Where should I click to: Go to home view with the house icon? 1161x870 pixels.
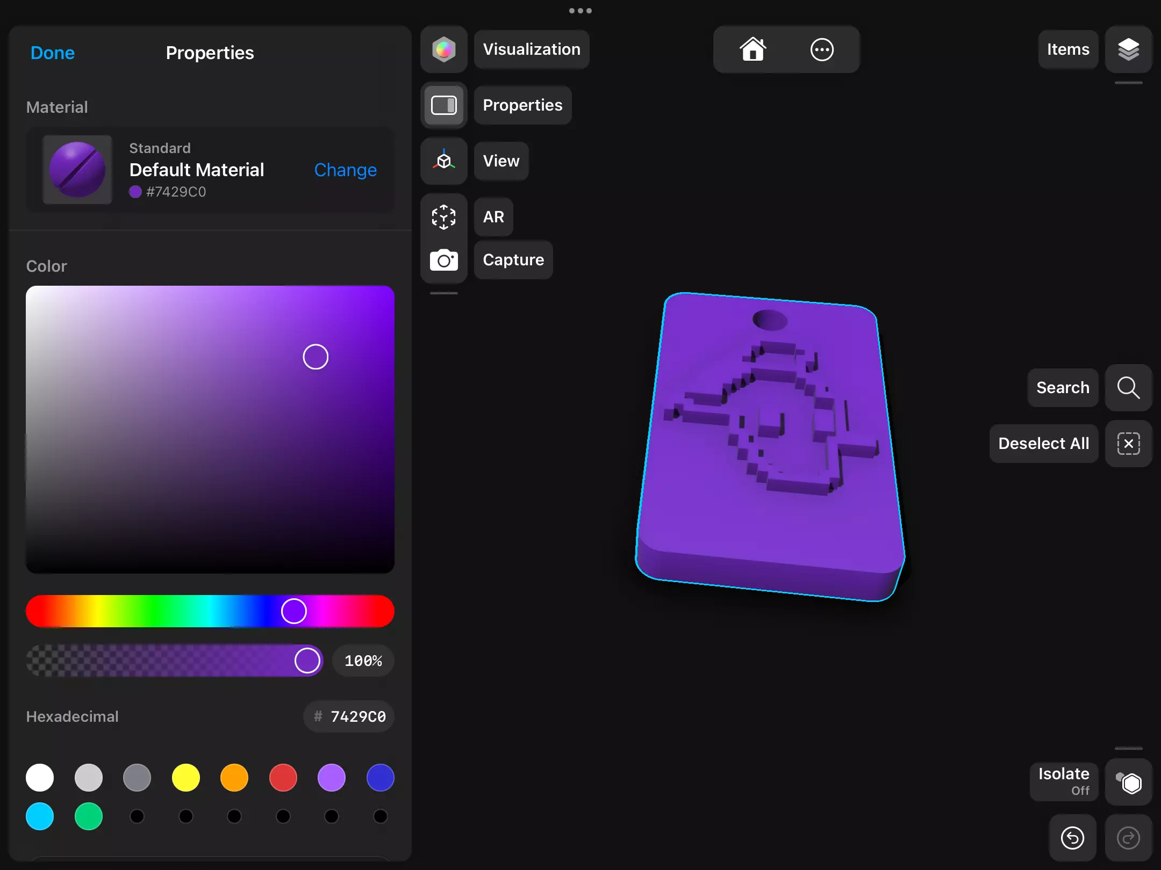click(x=752, y=49)
